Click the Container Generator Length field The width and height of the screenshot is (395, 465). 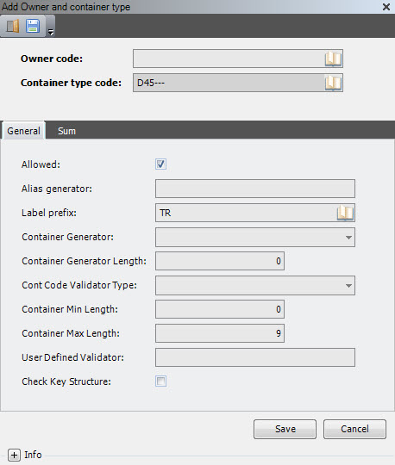tap(220, 261)
